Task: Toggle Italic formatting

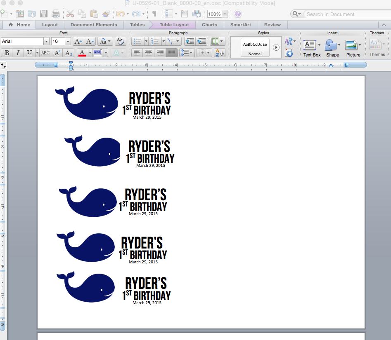Action: [x=18, y=53]
